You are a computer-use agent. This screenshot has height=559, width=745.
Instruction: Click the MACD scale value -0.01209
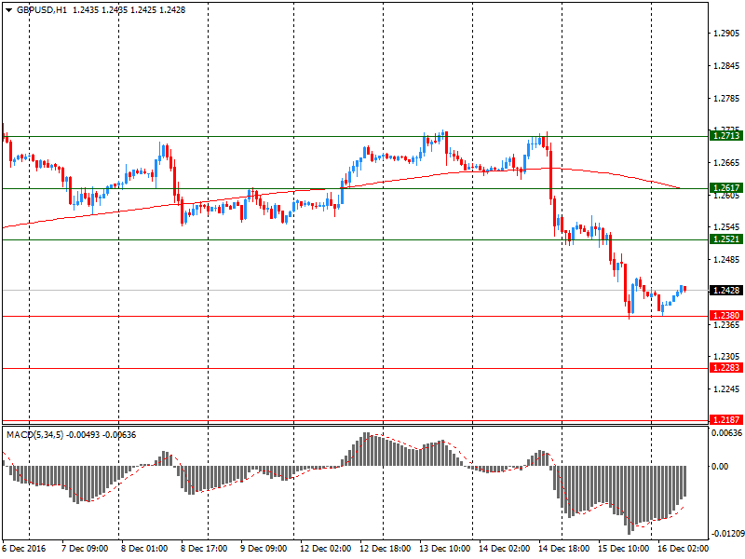(x=727, y=534)
